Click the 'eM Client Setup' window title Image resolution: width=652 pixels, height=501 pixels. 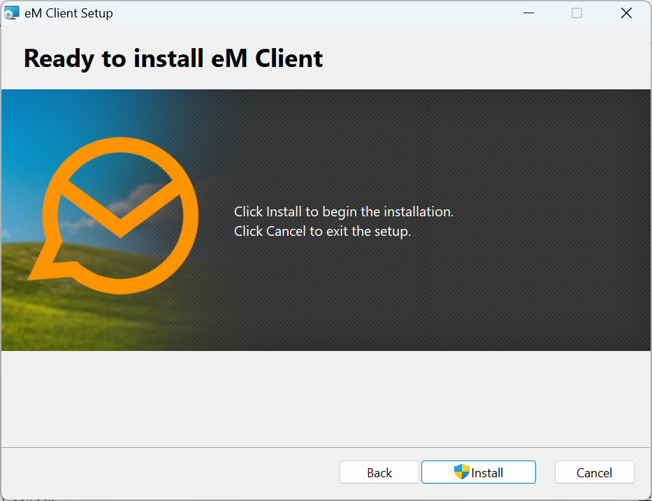click(x=68, y=13)
